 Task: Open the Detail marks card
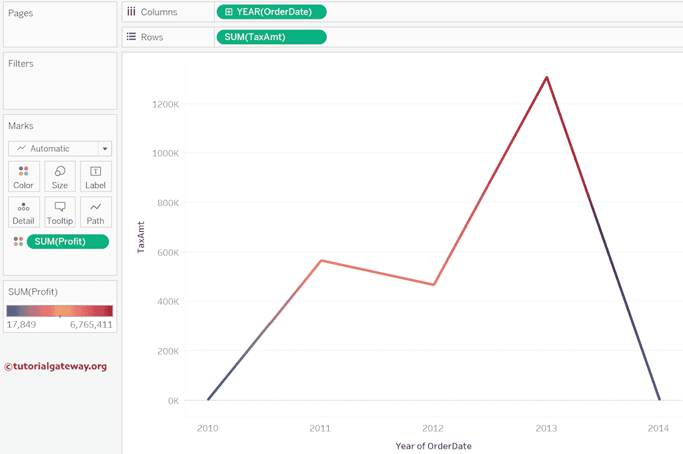[23, 212]
